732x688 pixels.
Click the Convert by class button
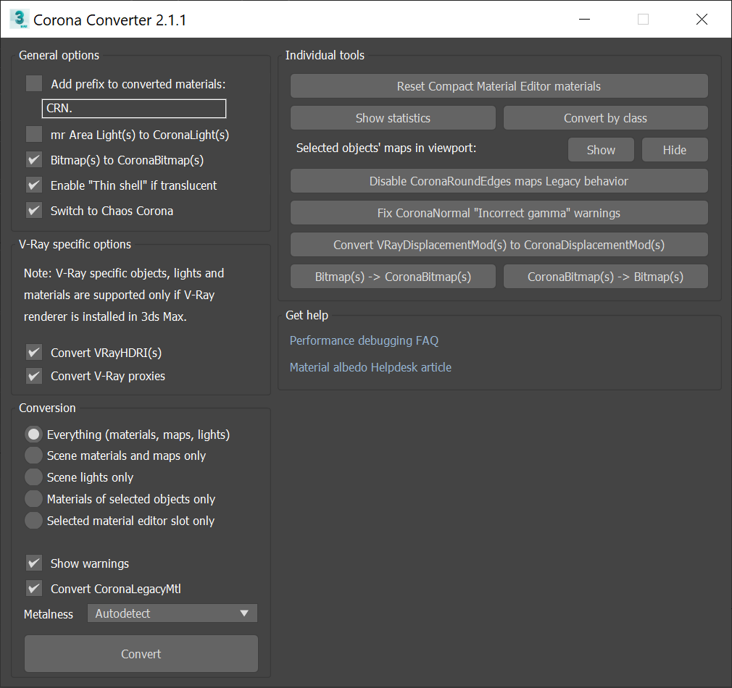pos(605,118)
